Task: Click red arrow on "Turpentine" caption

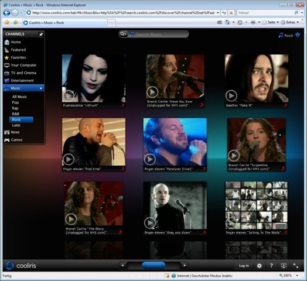Action: pyautogui.click(x=283, y=169)
